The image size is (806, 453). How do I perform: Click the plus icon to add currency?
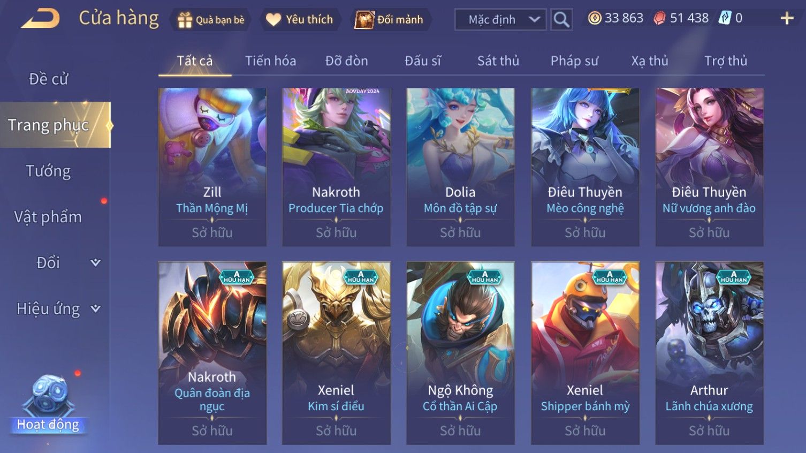tap(787, 19)
